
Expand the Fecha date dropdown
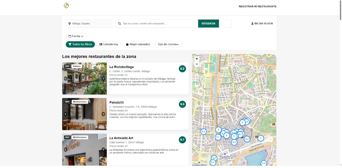76,36
